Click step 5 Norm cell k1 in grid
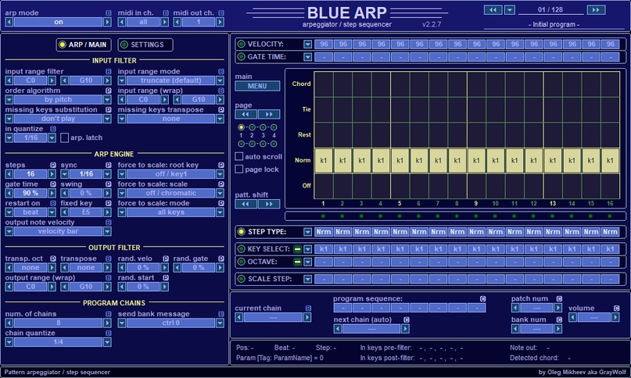 click(x=400, y=160)
